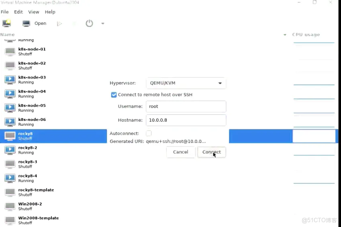
Task: Click the Hostname field with 10.0.0.8
Action: pos(186,120)
